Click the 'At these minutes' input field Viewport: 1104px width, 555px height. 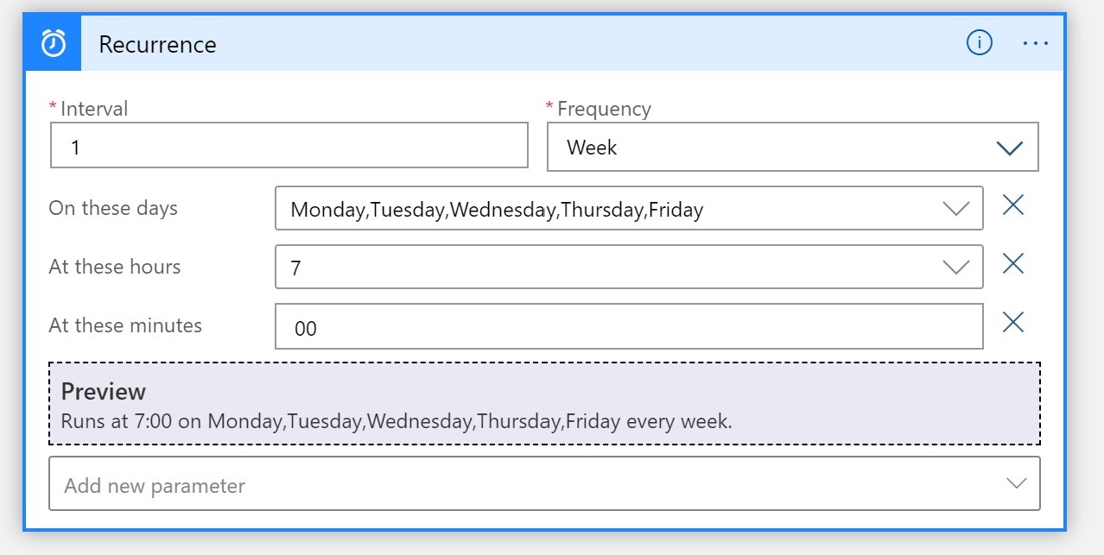(x=628, y=327)
